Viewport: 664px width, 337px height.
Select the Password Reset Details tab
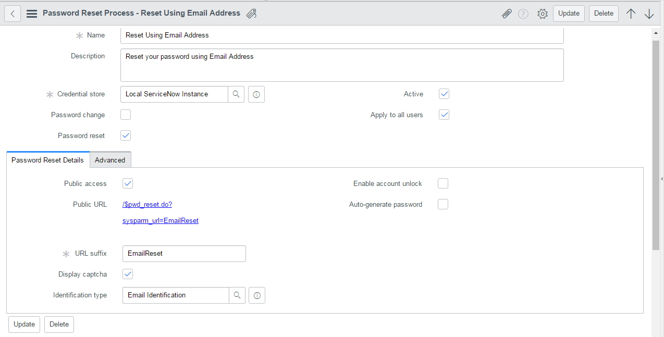[47, 160]
